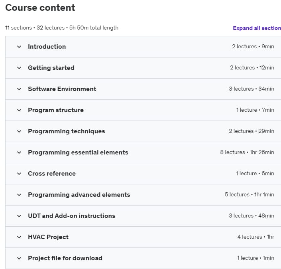Expand the UDT and Add-on instructions title

71,216
